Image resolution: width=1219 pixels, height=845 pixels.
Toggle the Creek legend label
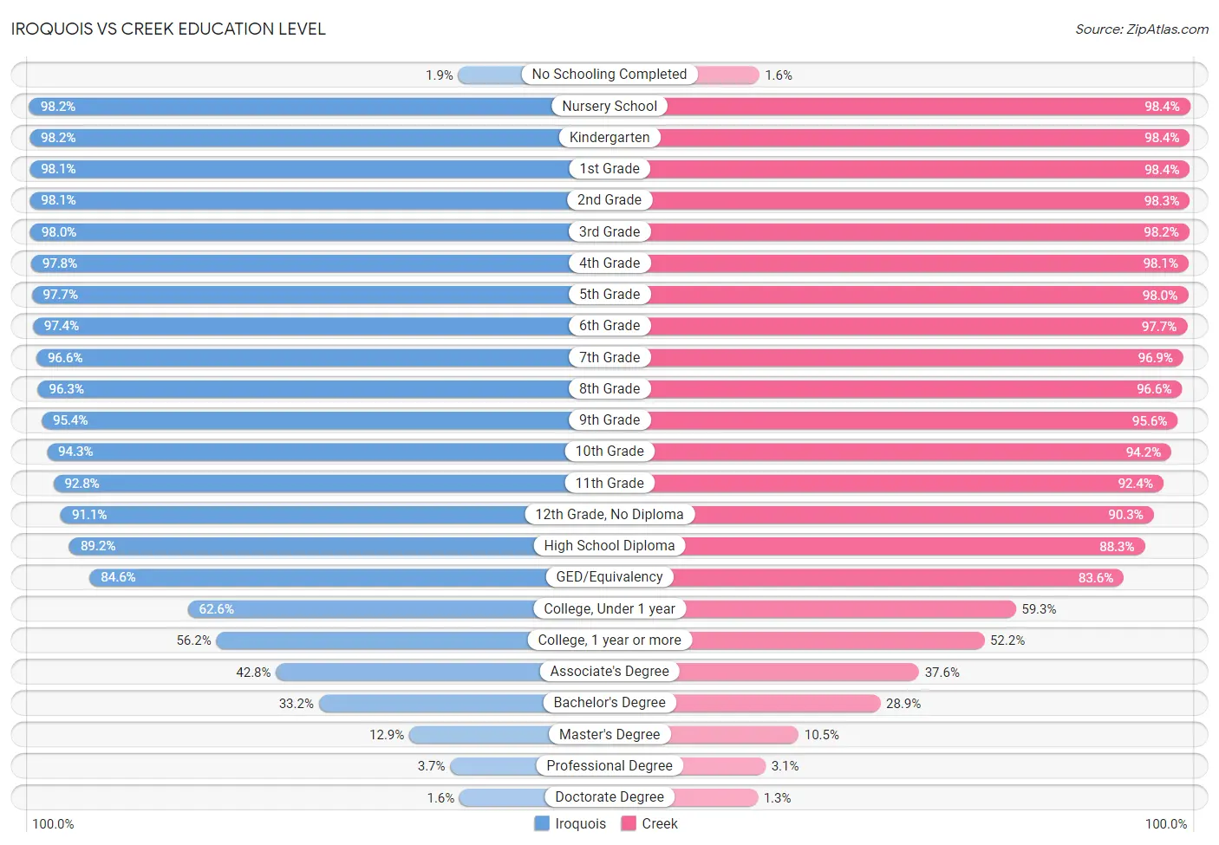click(660, 823)
